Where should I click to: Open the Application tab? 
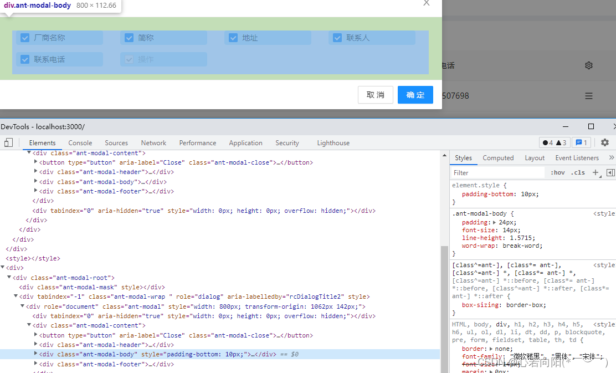[x=245, y=142]
